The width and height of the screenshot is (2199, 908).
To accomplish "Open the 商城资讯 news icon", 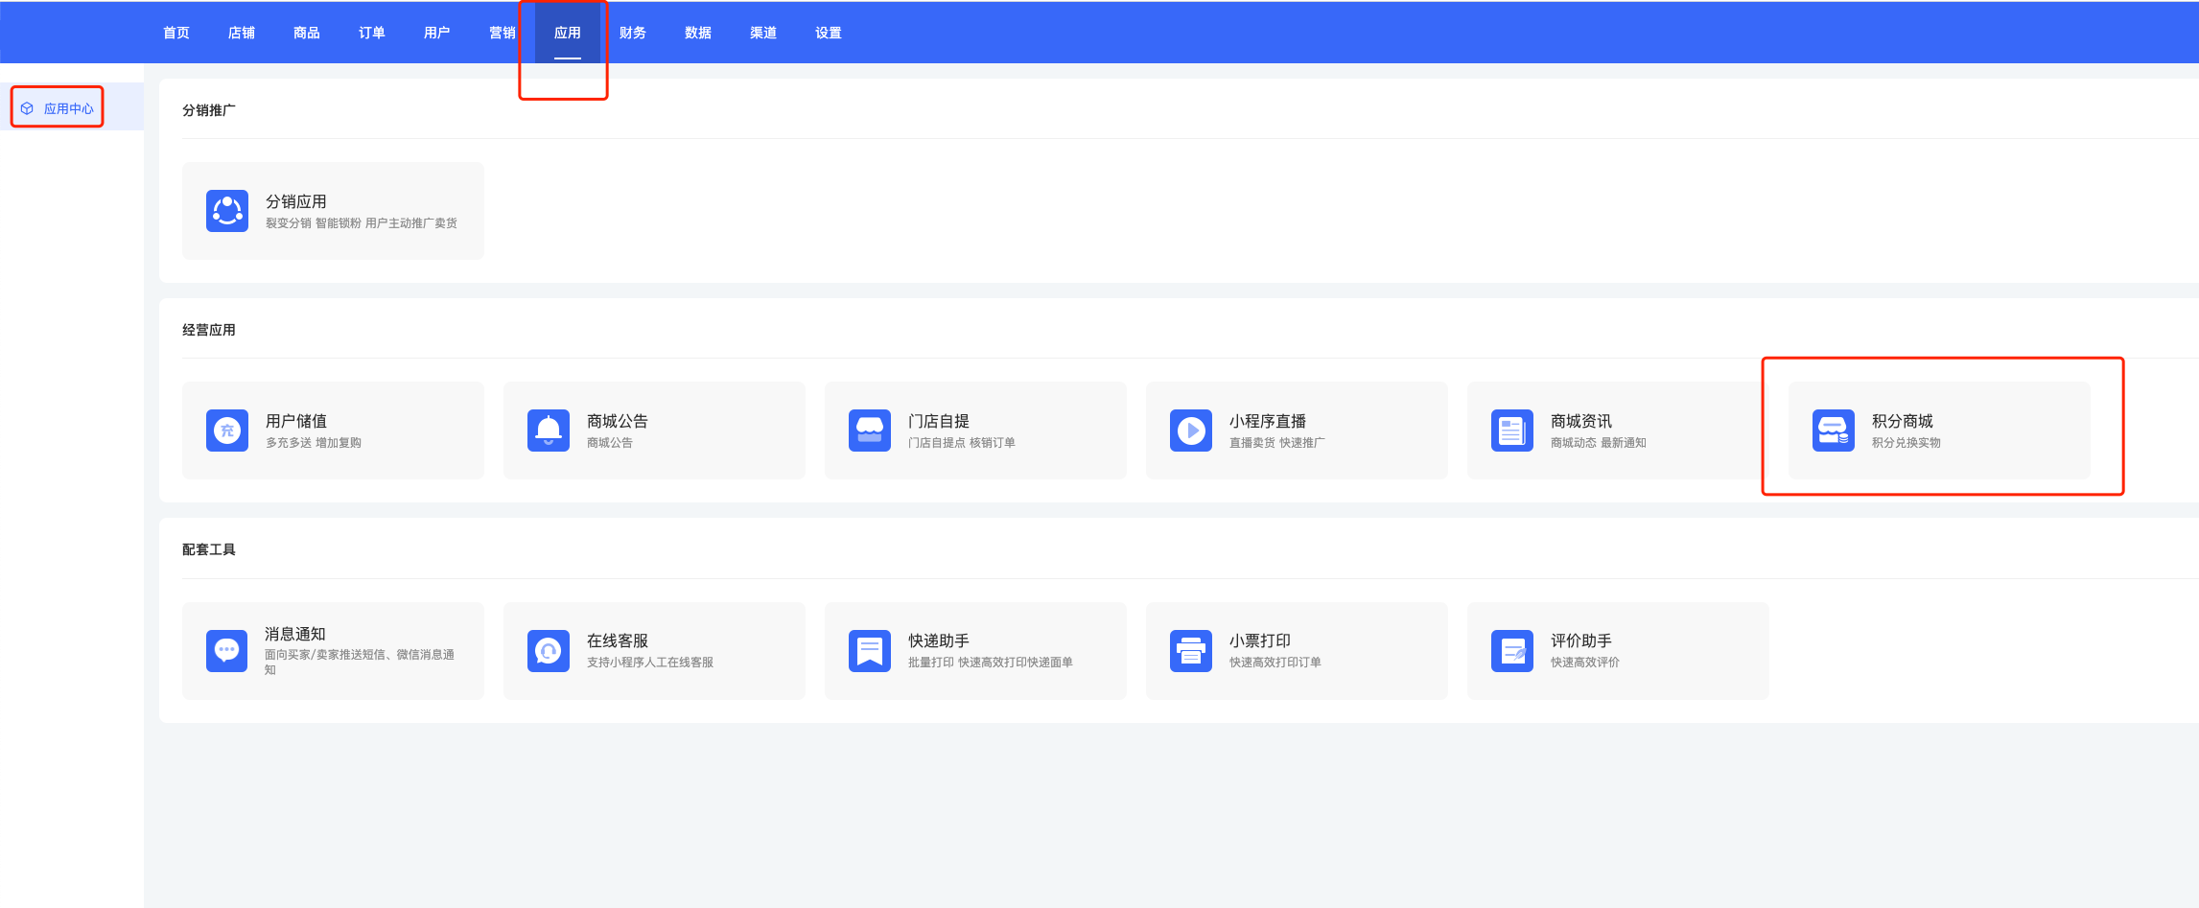I will coord(1512,431).
